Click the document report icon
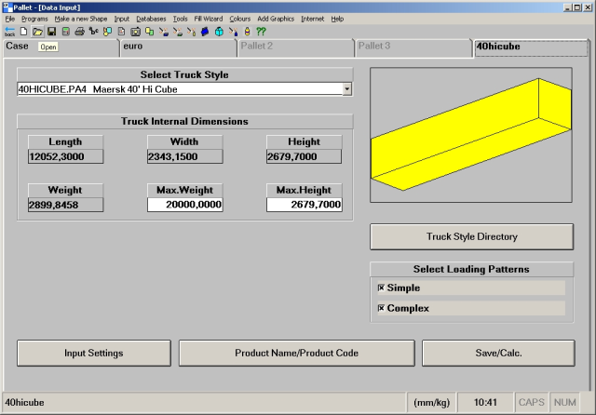This screenshot has width=596, height=415. (x=121, y=32)
